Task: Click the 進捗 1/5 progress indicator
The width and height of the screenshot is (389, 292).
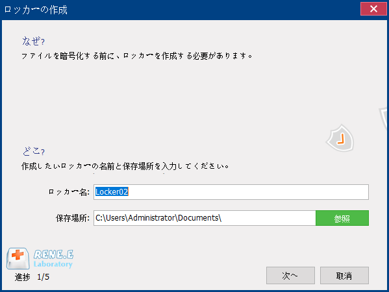Action: coord(32,277)
